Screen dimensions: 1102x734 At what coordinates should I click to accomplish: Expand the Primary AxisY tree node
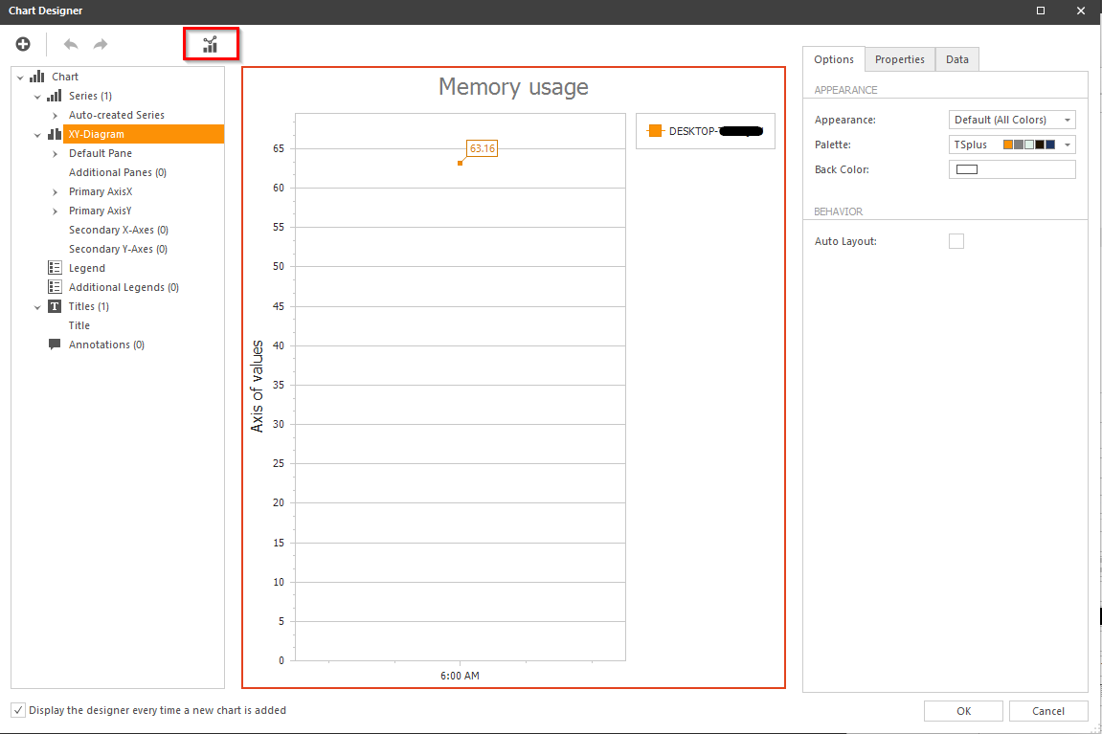[x=56, y=211]
